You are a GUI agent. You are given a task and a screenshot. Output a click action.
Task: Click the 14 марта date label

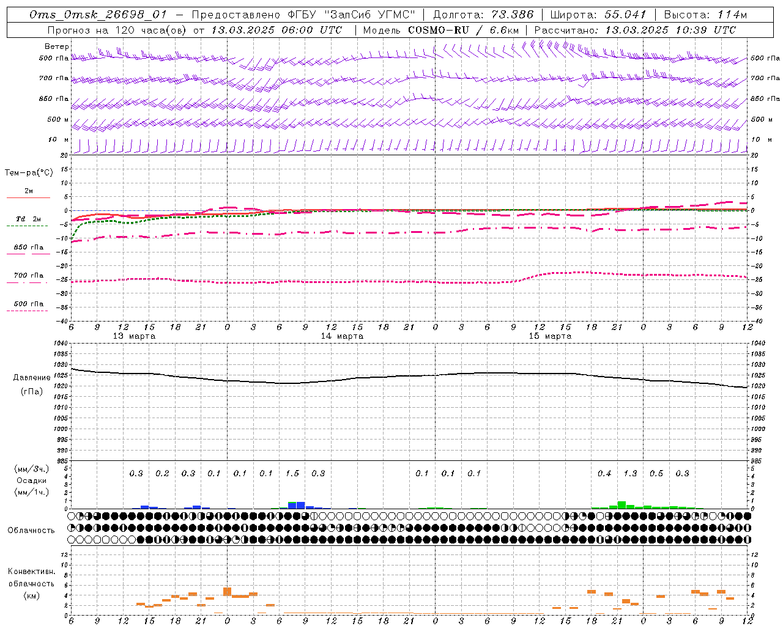point(342,336)
